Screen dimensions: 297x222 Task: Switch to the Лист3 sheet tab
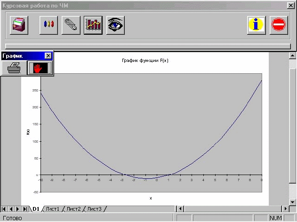[94, 209]
